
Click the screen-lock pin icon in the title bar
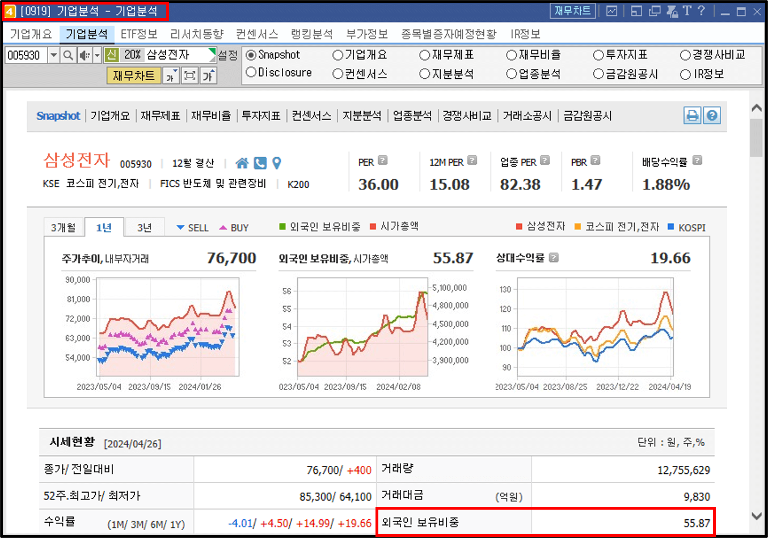click(x=672, y=11)
